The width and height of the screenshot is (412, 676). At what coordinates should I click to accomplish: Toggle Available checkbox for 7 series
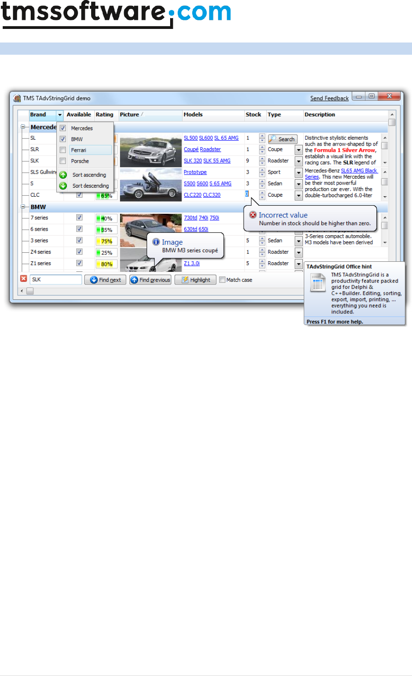pos(79,217)
